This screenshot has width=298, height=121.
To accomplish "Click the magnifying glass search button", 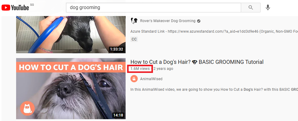I will tap(251, 8).
